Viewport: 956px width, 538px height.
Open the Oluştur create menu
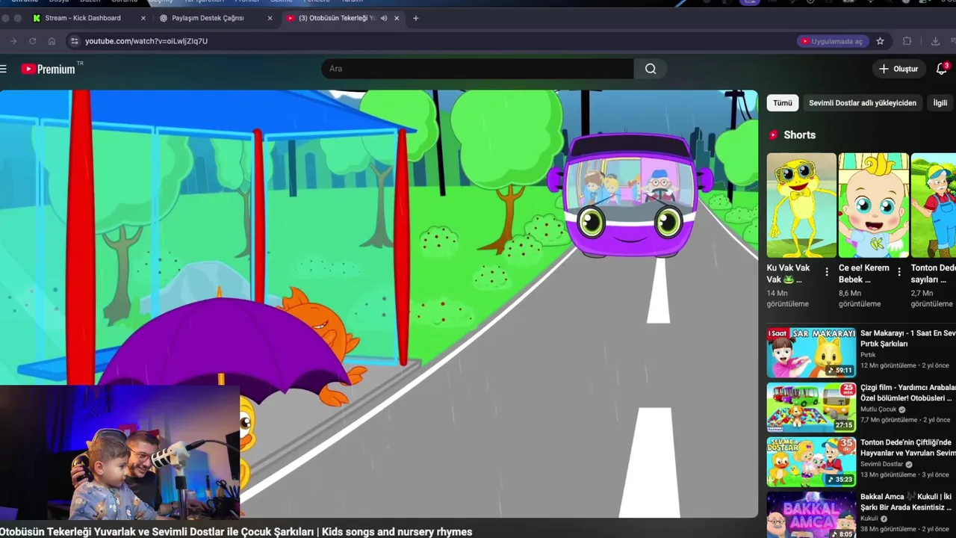(898, 69)
